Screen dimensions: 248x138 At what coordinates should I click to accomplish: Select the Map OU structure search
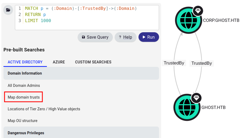click(x=23, y=121)
